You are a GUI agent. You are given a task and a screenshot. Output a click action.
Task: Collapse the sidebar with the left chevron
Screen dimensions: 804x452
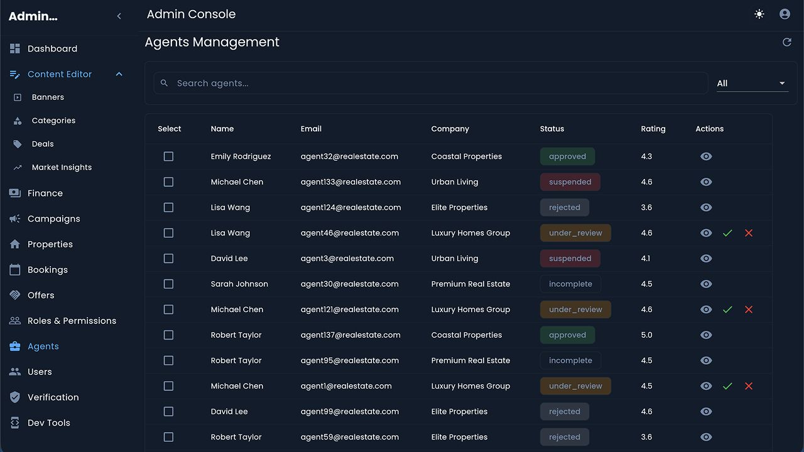click(x=119, y=16)
